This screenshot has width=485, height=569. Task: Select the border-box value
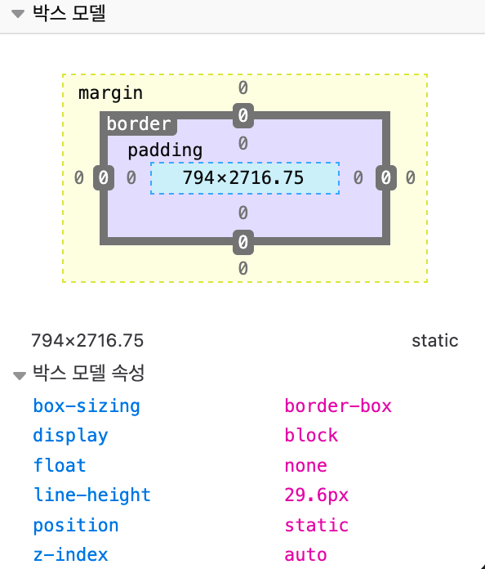pyautogui.click(x=338, y=405)
